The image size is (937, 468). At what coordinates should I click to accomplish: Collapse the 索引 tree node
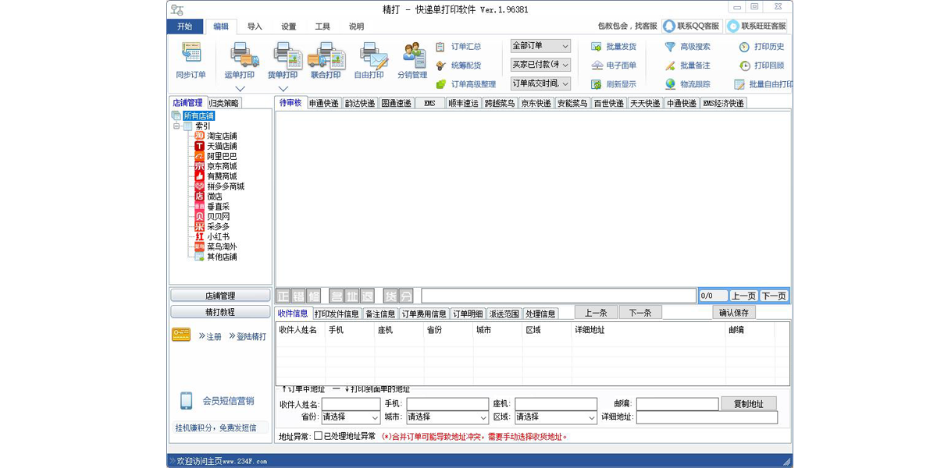pos(177,126)
